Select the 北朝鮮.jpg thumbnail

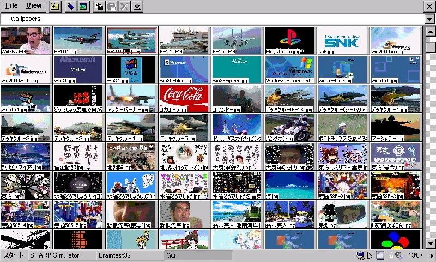132,157
